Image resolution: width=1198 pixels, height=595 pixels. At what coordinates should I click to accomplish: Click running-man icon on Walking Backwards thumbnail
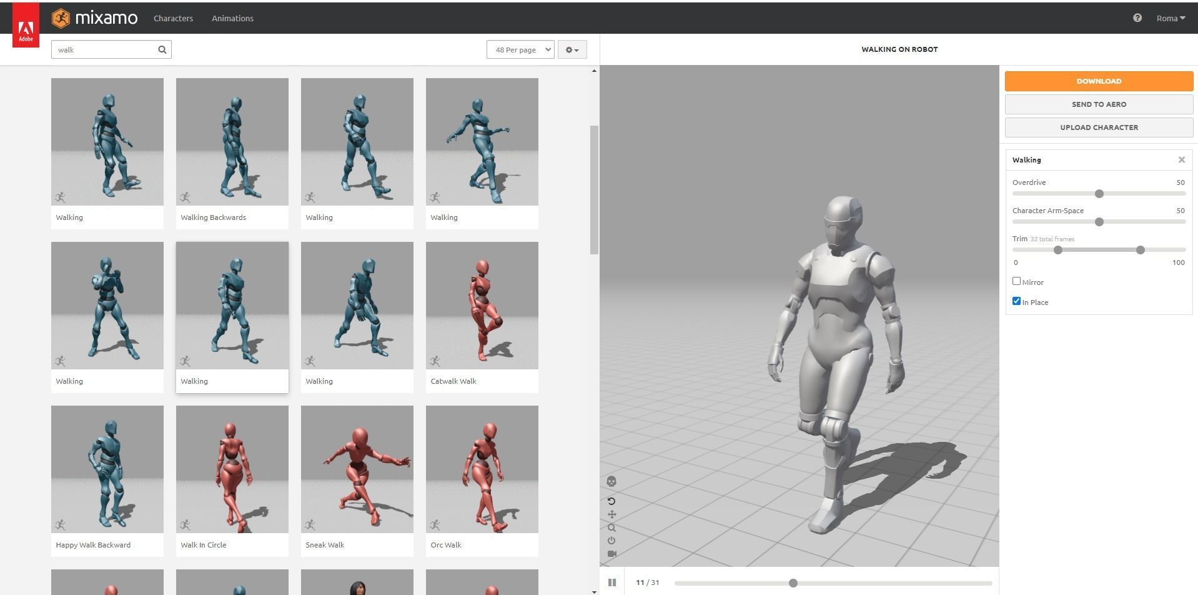[x=185, y=197]
